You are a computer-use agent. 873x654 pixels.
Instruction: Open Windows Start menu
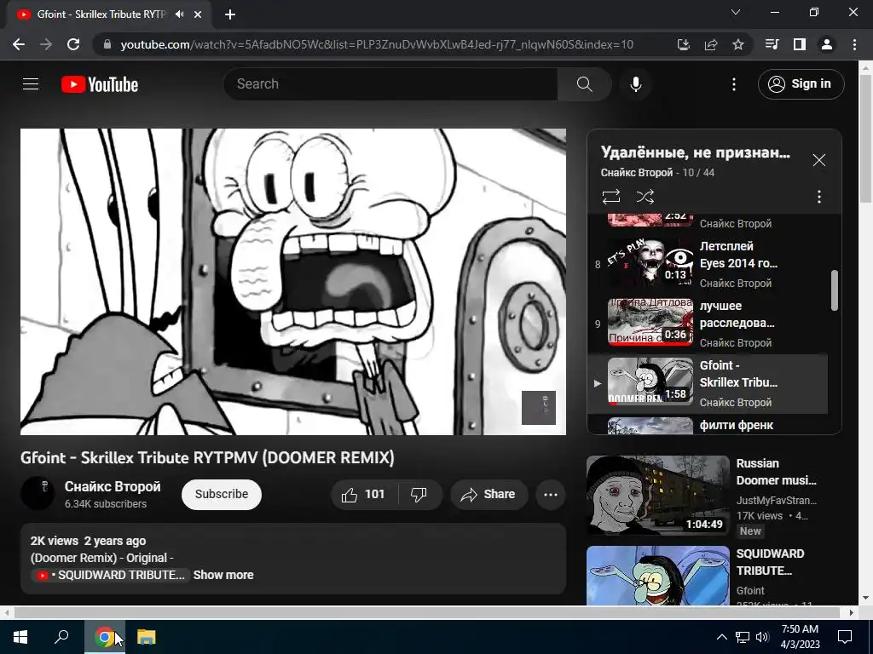pos(20,637)
